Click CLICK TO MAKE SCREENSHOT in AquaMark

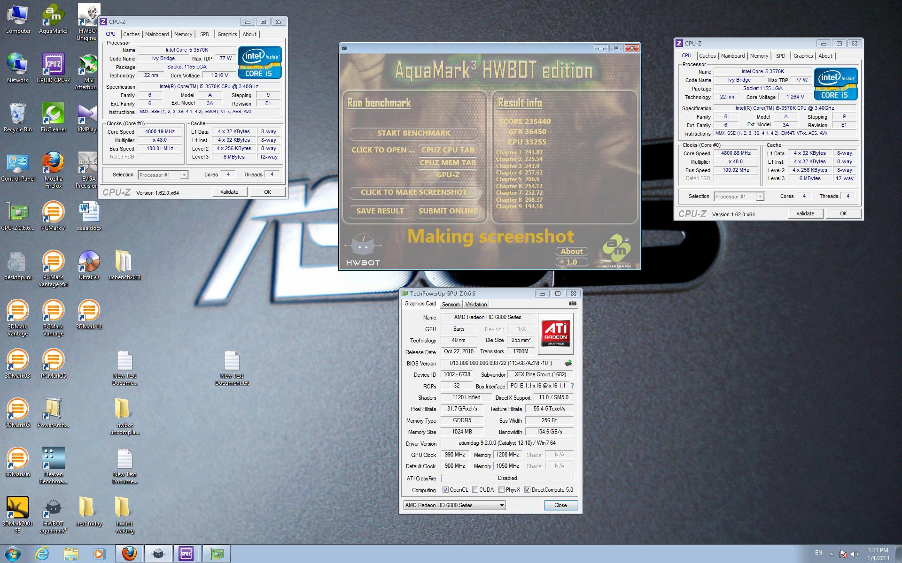413,192
